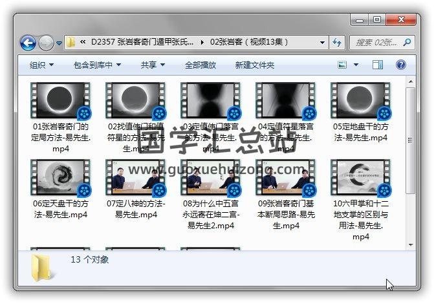
Task: Click the Forward navigation arrow
Action: click(x=46, y=43)
